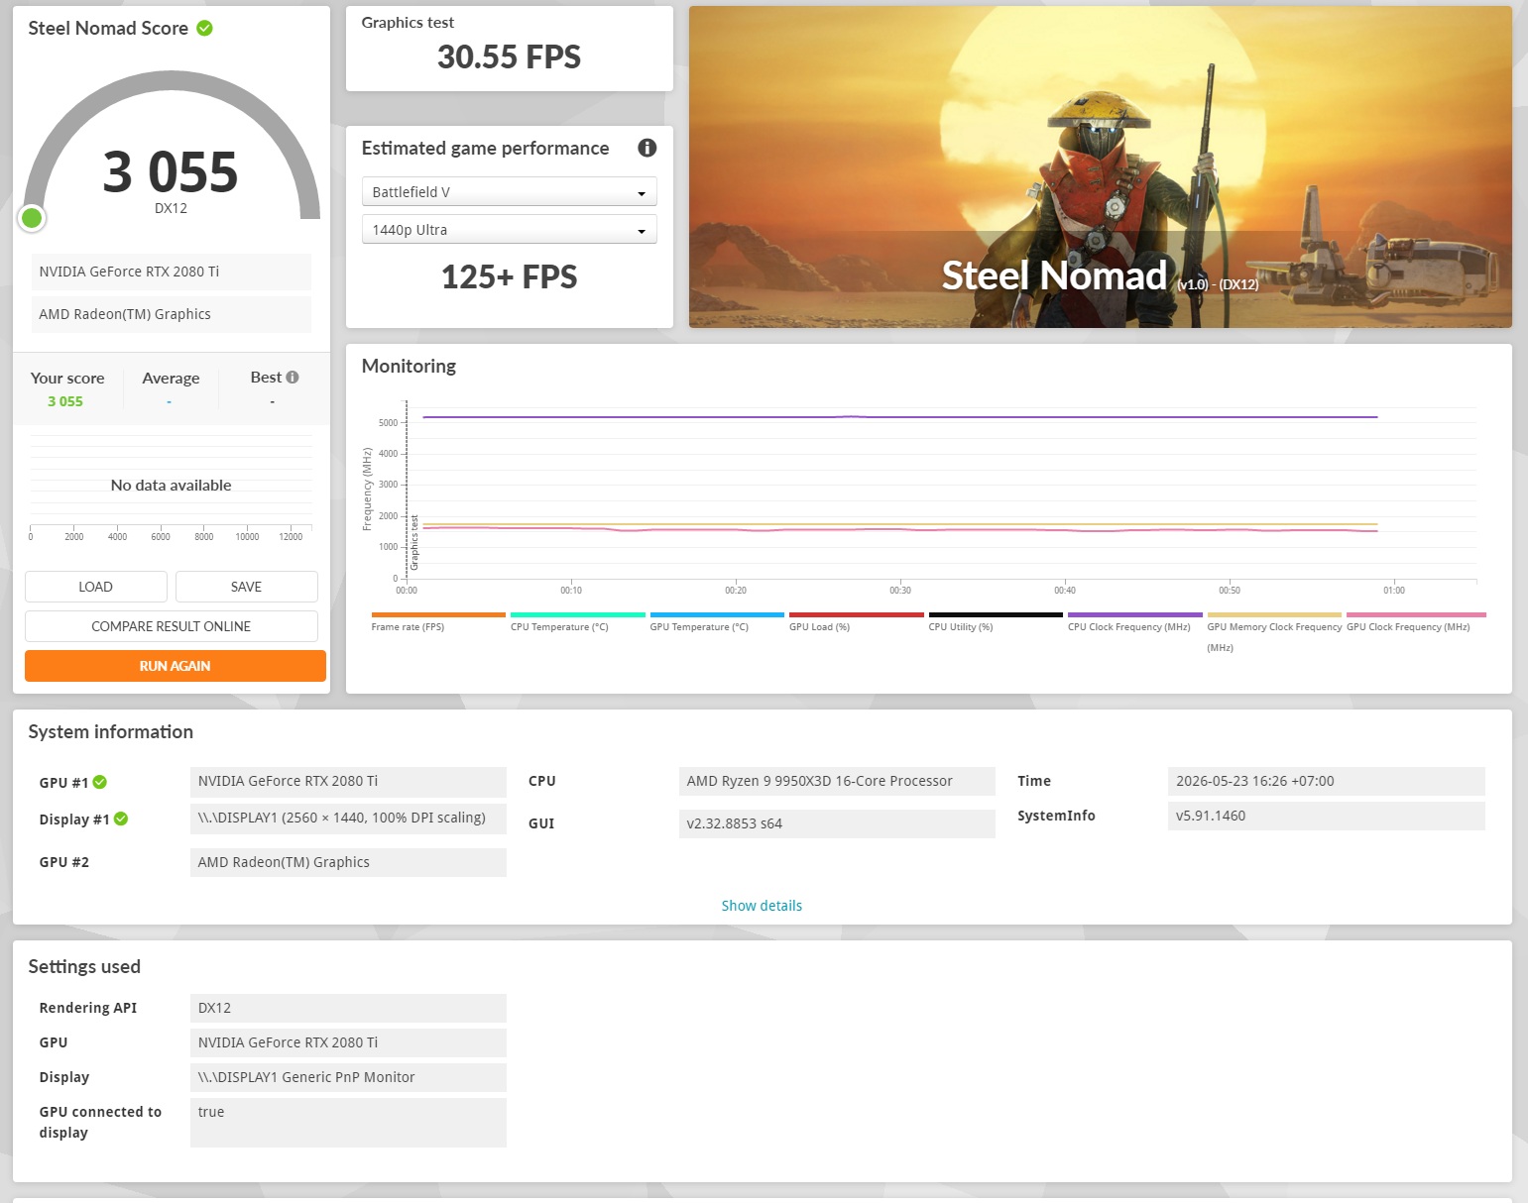This screenshot has width=1528, height=1203.
Task: Click the Generic PnP Monitor display value
Action: pyautogui.click(x=348, y=1077)
